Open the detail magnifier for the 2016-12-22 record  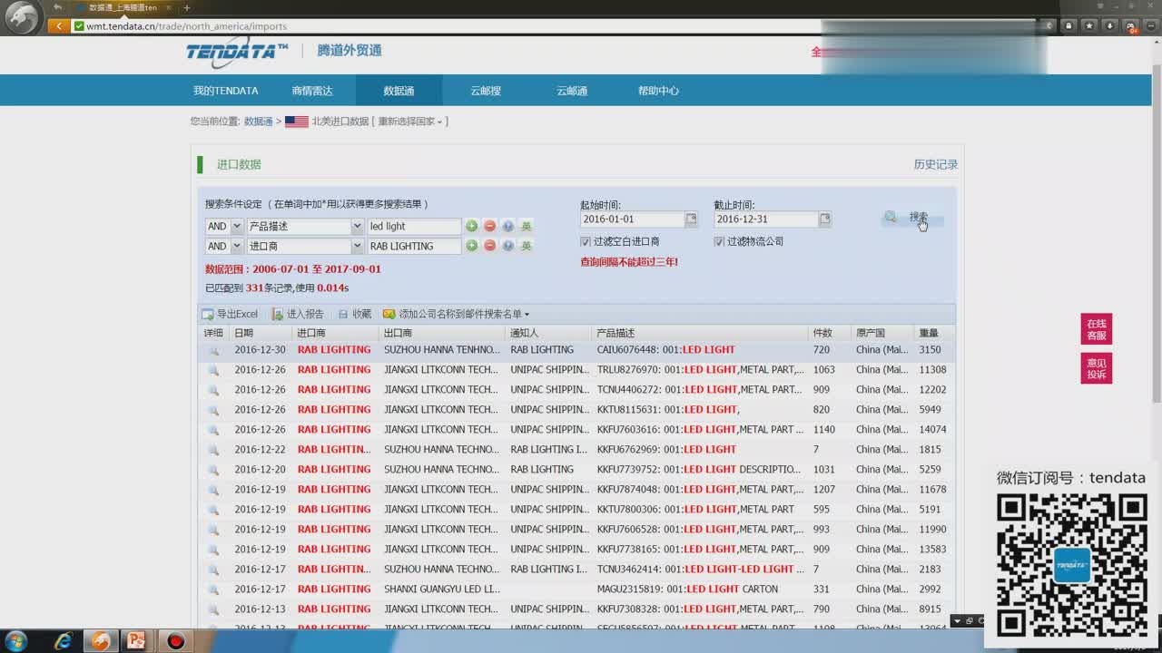[213, 450]
